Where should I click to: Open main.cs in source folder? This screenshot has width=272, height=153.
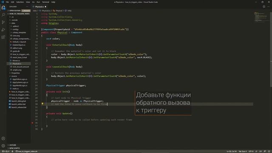(15, 89)
